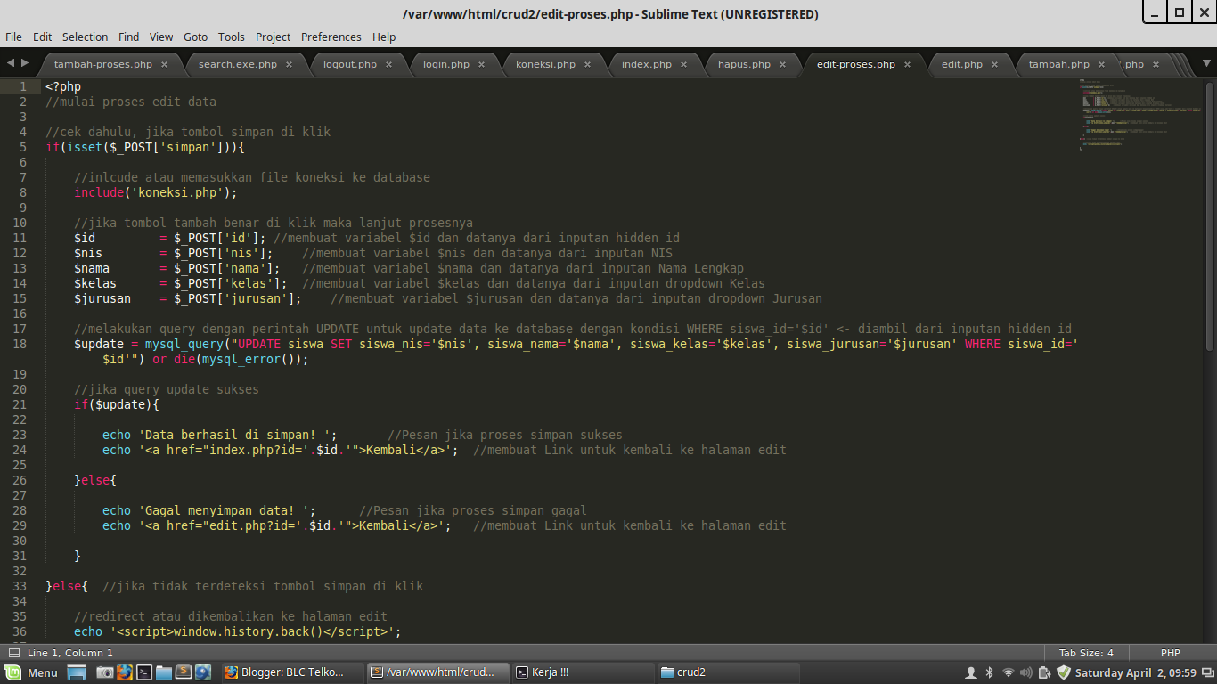Close the hapus.php tab
This screenshot has height=684, width=1217.
782,64
